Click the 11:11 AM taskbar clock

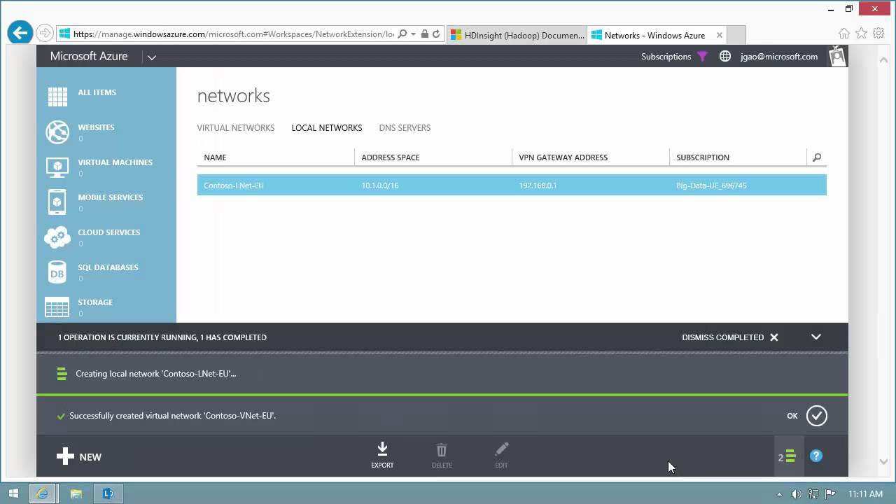(865, 494)
